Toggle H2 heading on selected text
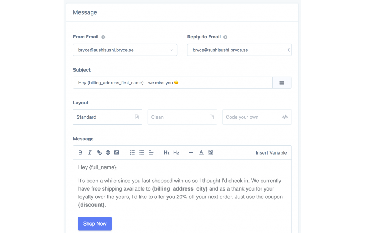The height and width of the screenshot is (233, 365). 176,152
